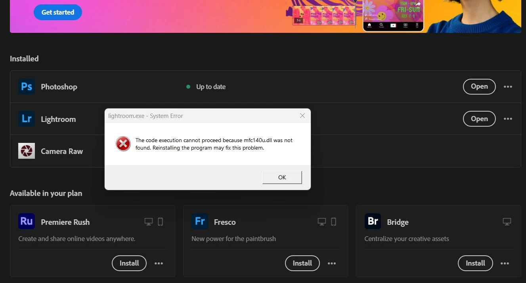Click the mobile icon on Premiere Rush card
Image resolution: width=526 pixels, height=283 pixels.
coord(161,222)
